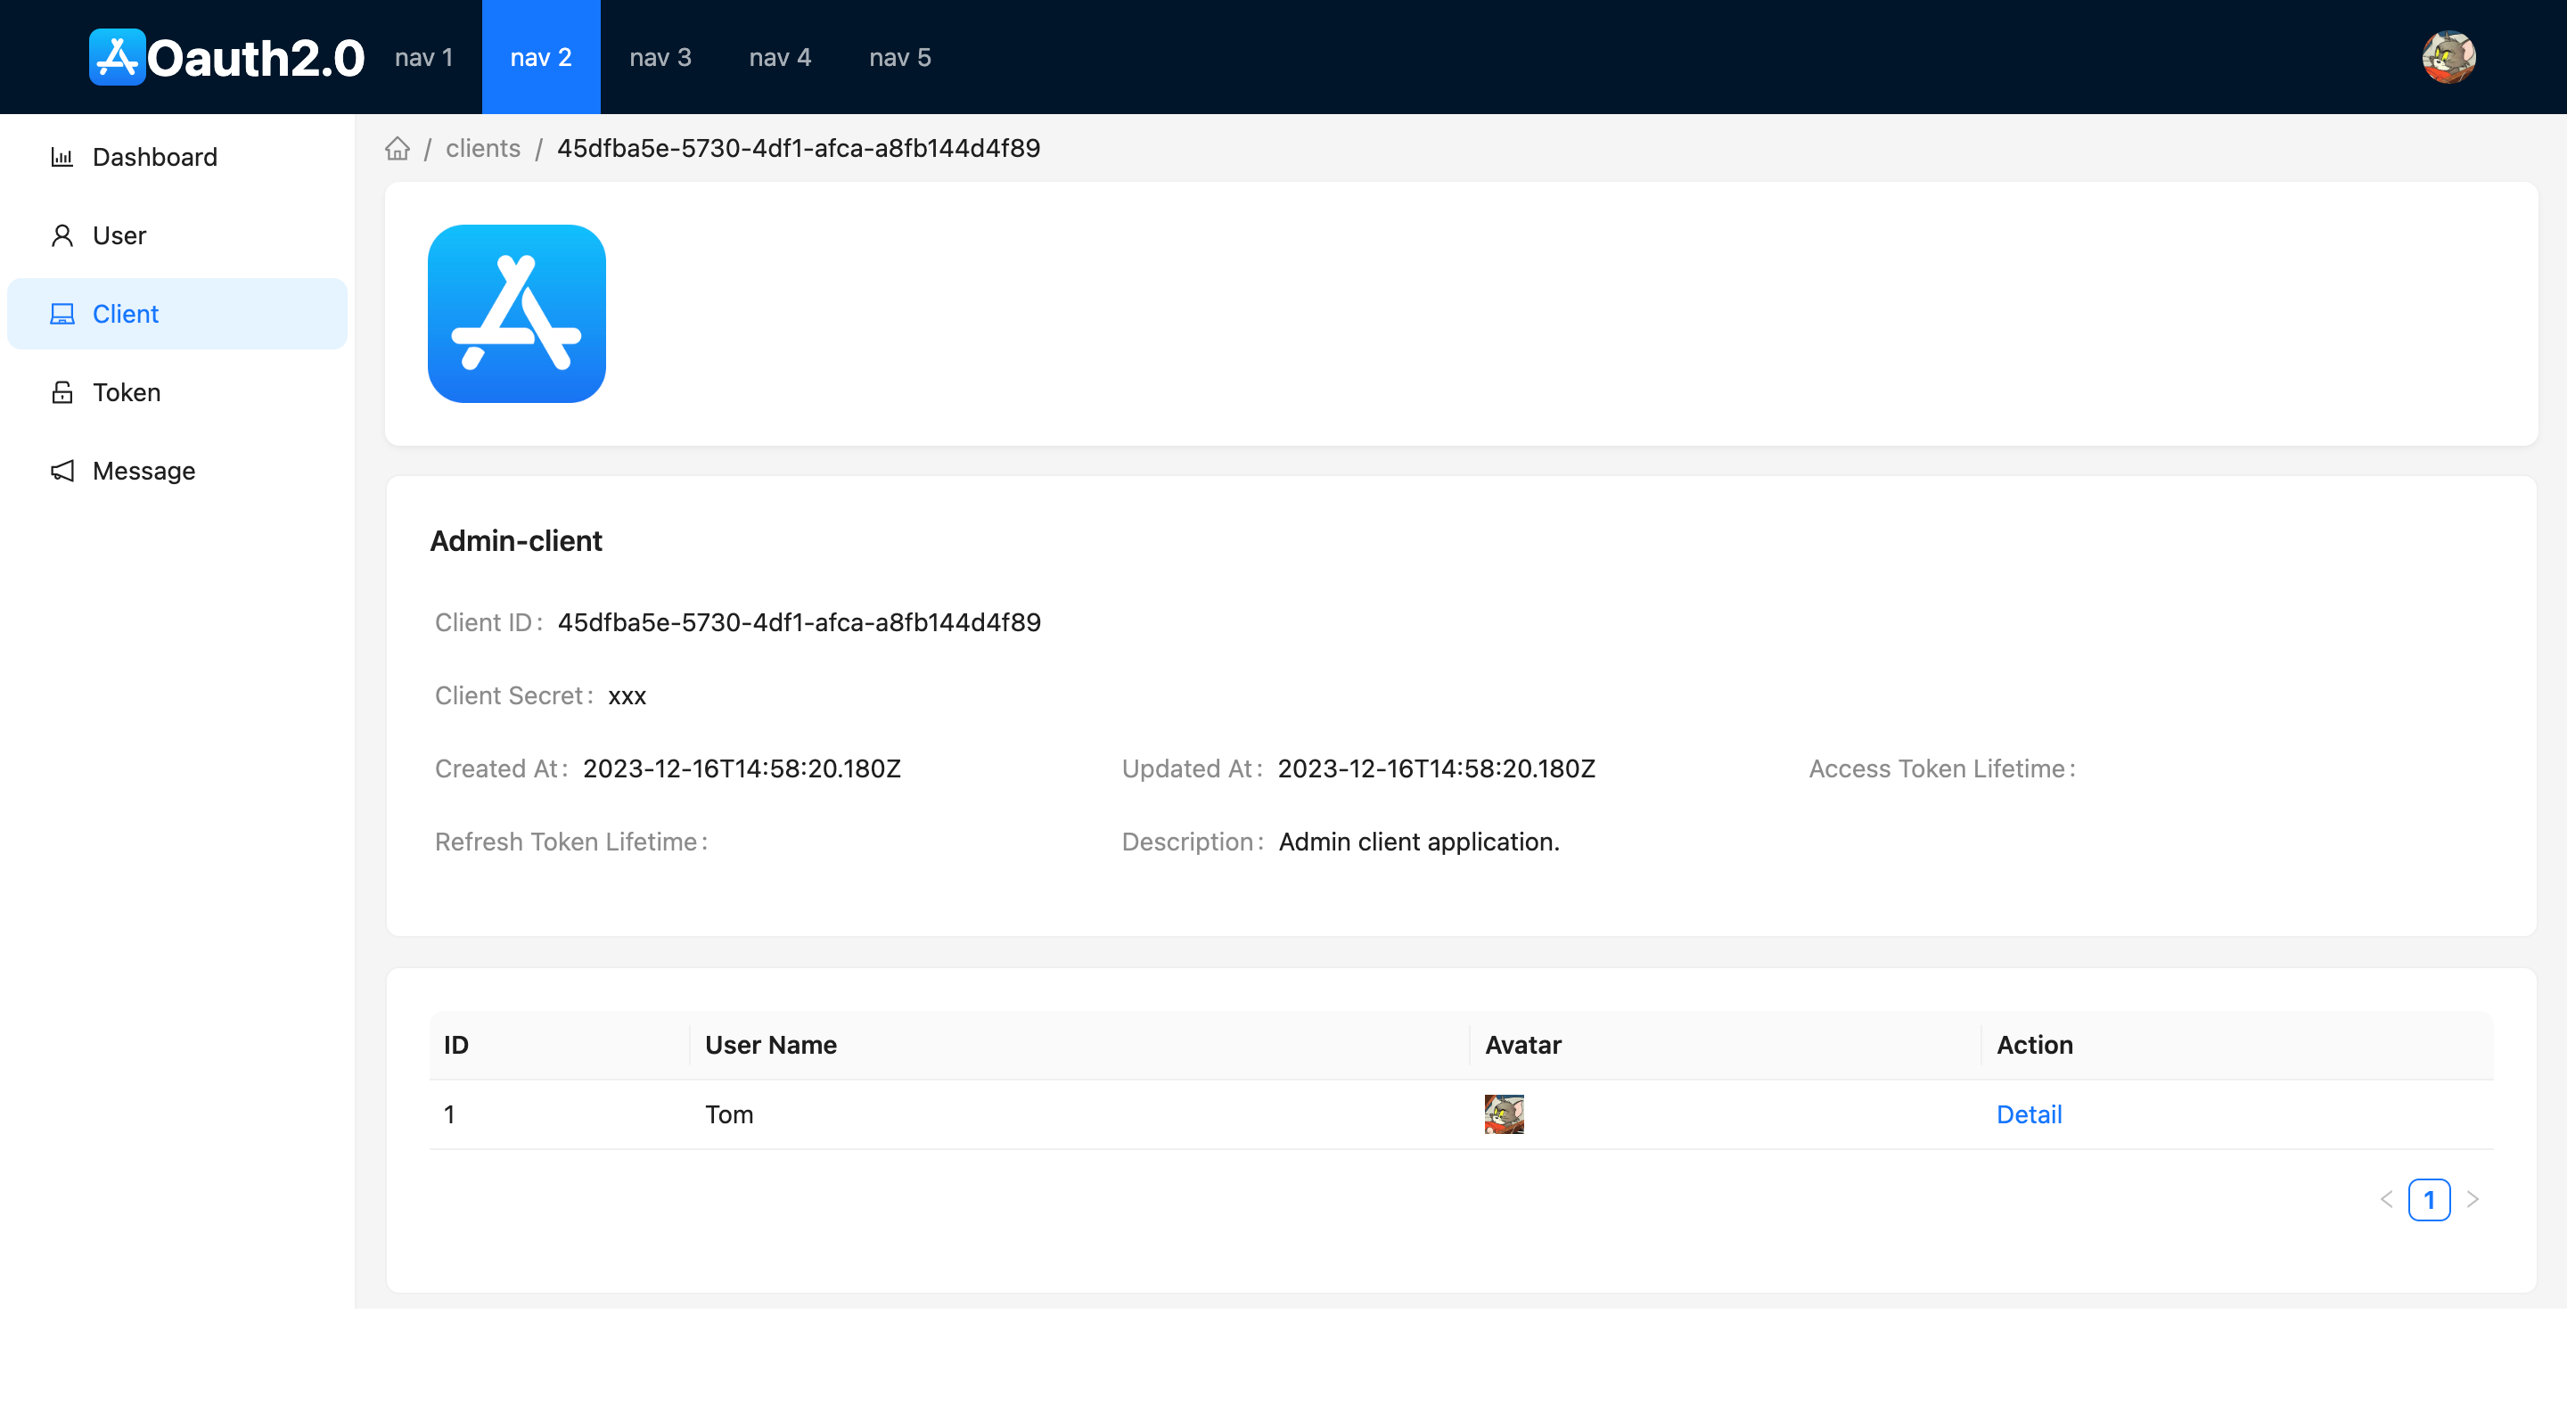Screen dimensions: 2567x1405
Task: Select nav 4 in top menu
Action: pos(779,57)
